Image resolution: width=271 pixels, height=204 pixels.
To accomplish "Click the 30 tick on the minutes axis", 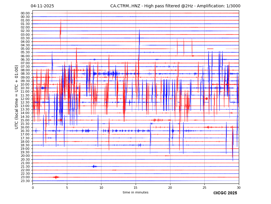I will tap(239, 188).
